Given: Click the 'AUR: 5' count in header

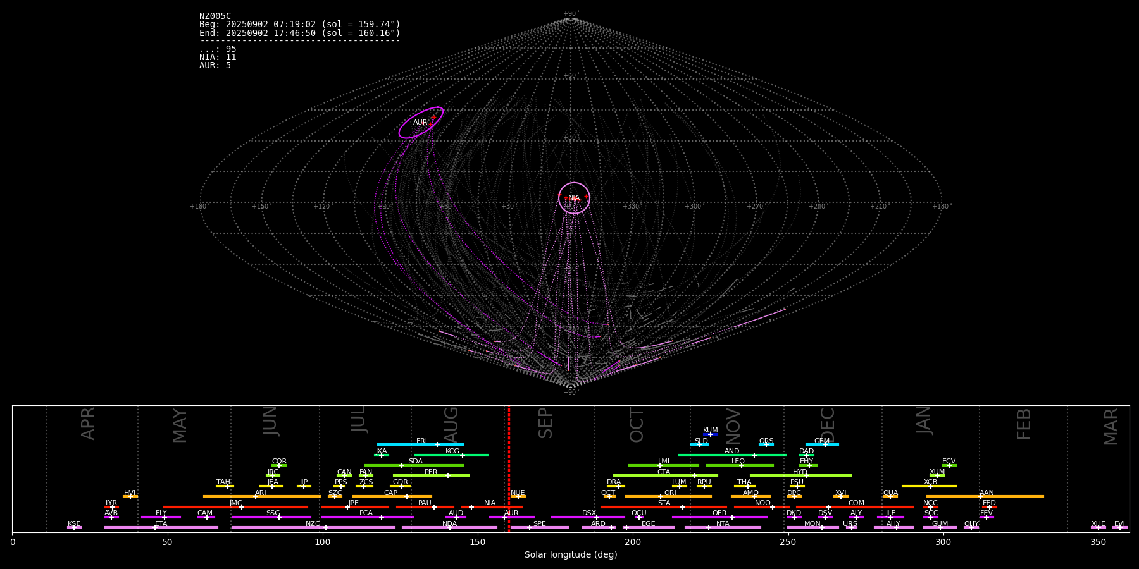Looking at the screenshot, I should click(215, 66).
